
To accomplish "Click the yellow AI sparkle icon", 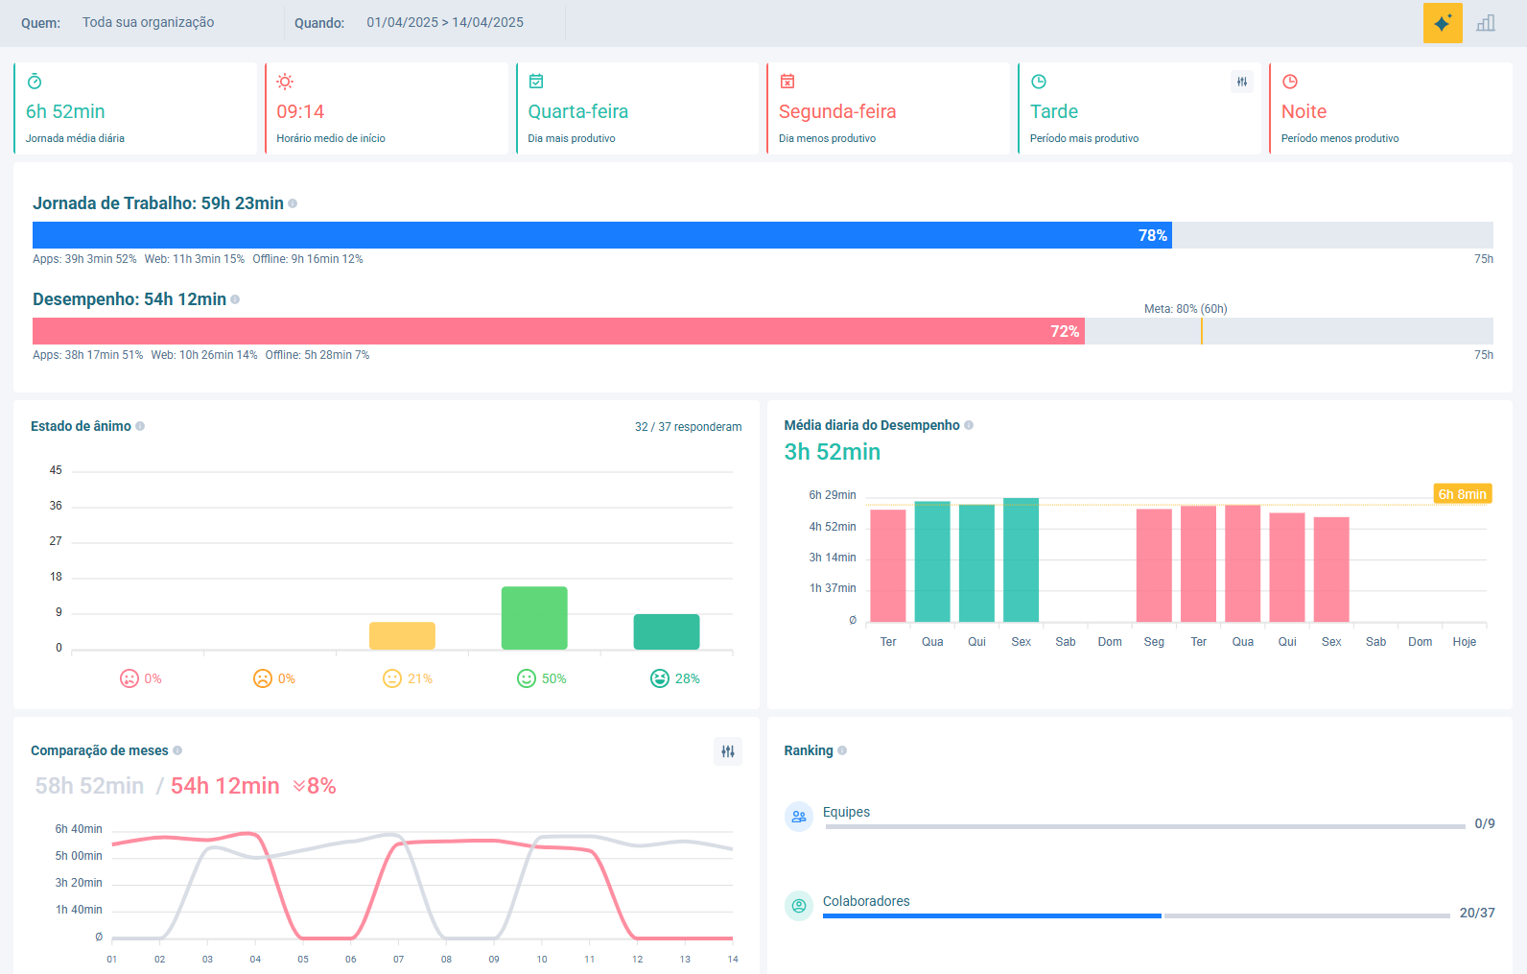I will click(x=1442, y=23).
